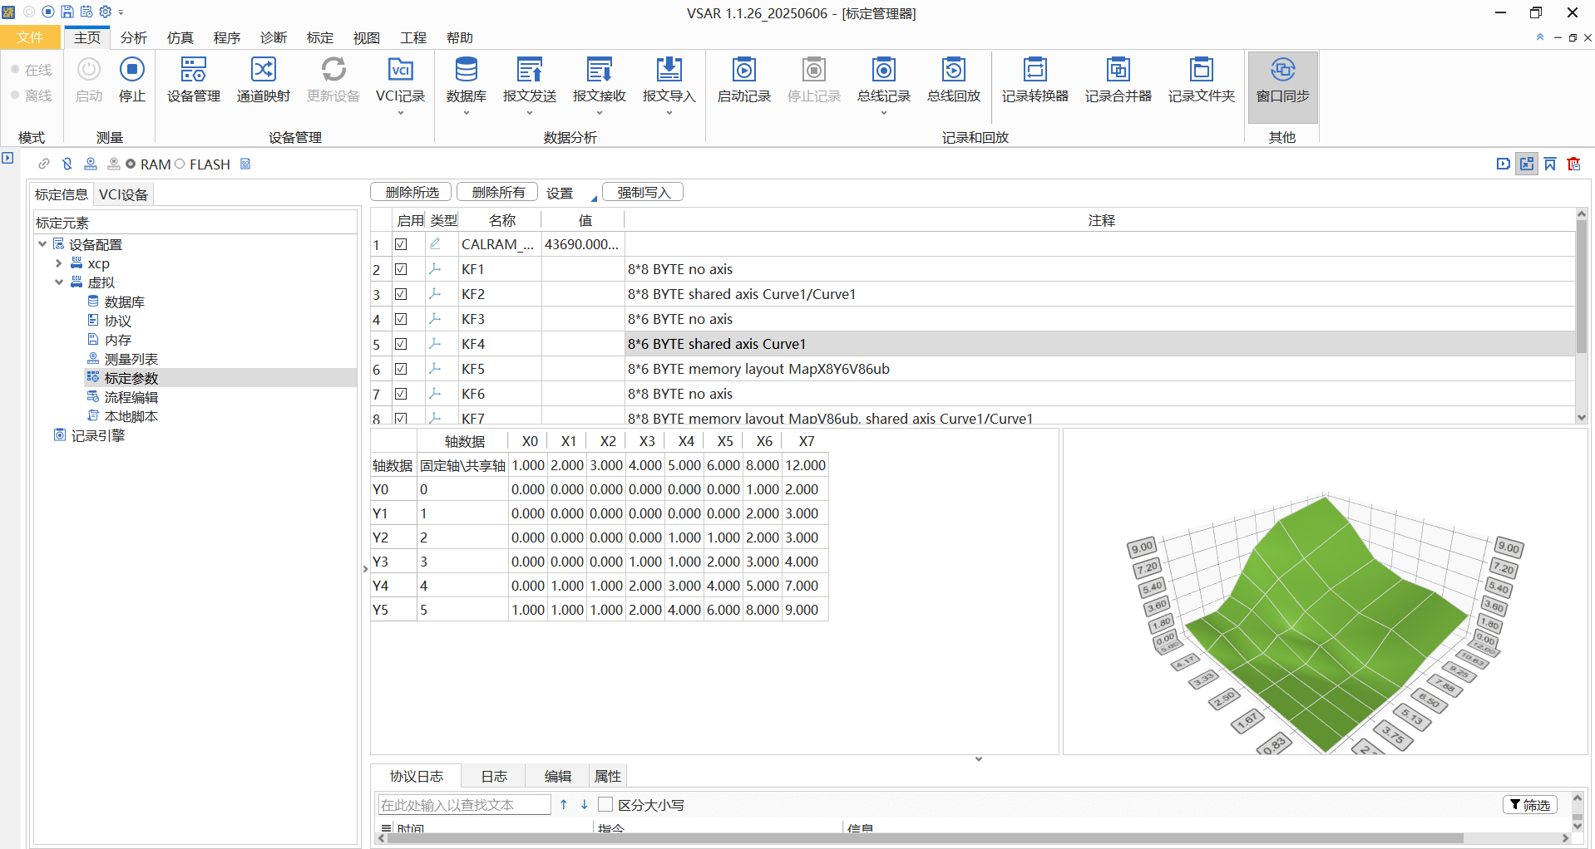Click the red delete window icon
Viewport: 1595px width, 849px height.
pyautogui.click(x=1573, y=164)
